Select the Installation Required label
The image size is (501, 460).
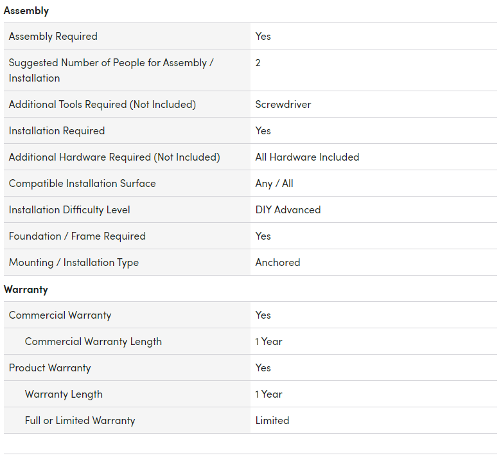click(57, 130)
